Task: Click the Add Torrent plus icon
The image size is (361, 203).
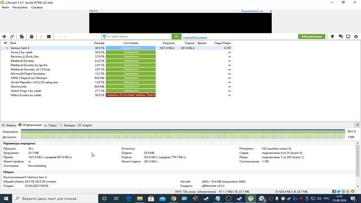Action: coord(4,37)
